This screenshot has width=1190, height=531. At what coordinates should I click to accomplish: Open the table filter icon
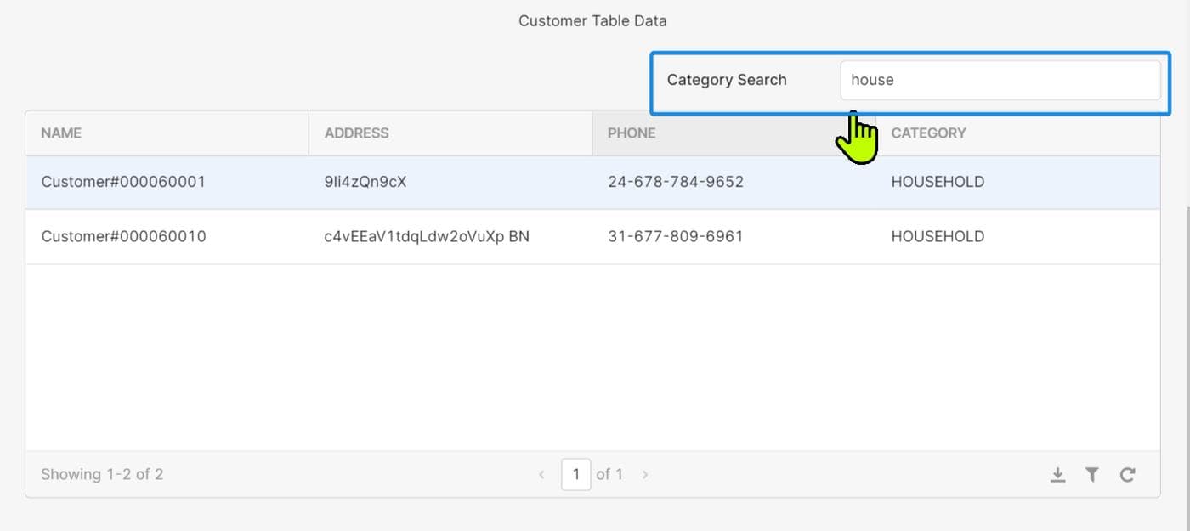click(1092, 475)
